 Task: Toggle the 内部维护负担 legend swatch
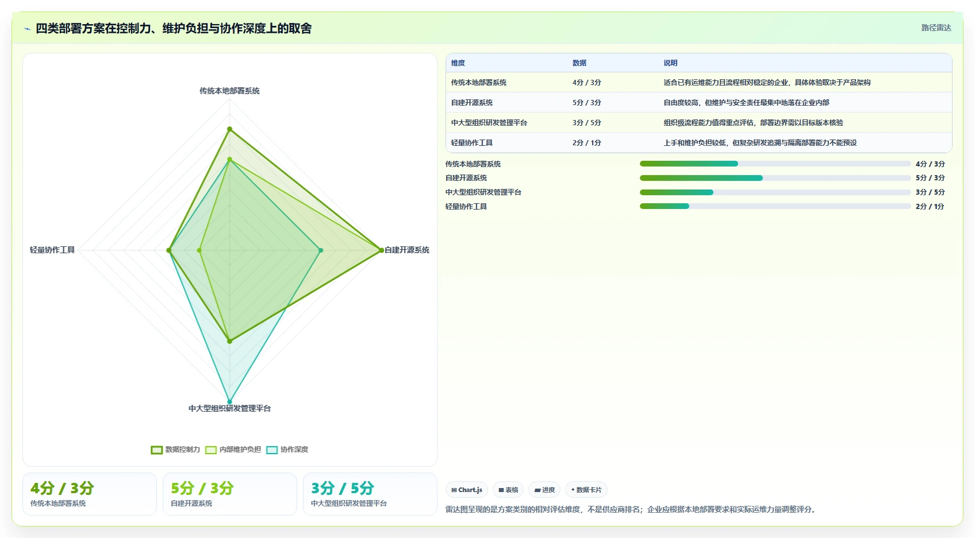(x=211, y=450)
